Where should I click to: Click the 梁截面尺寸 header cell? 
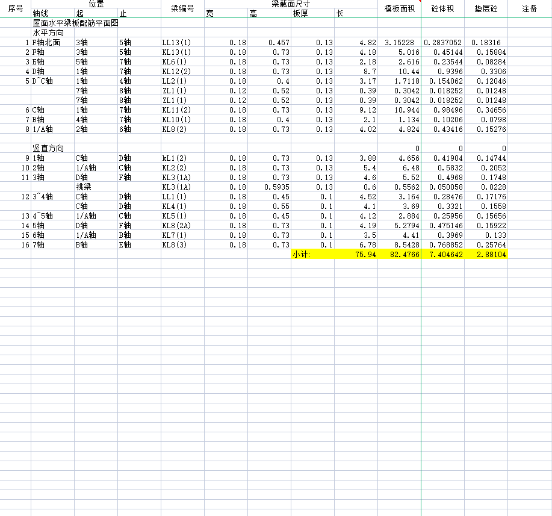click(x=290, y=4)
